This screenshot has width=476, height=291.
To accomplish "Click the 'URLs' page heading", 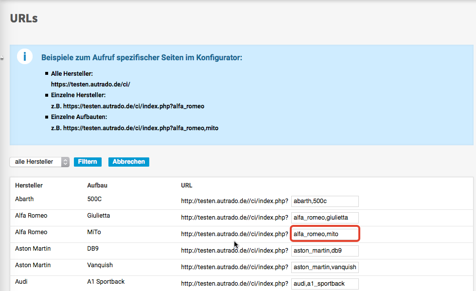I will click(24, 18).
